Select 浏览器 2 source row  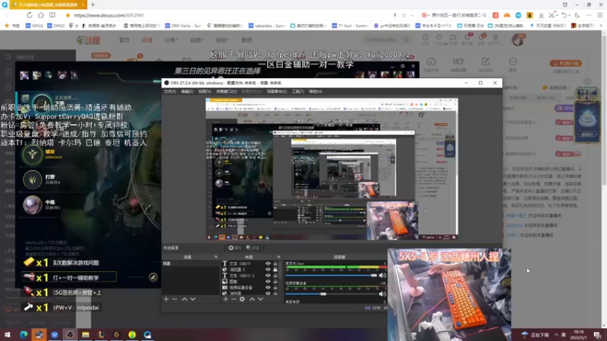250,270
